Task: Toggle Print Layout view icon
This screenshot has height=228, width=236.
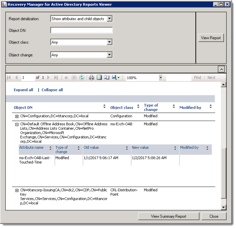Action: coord(99,78)
